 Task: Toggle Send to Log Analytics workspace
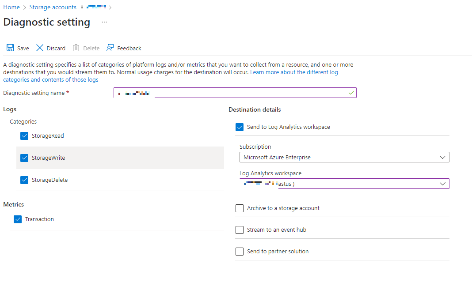(240, 127)
